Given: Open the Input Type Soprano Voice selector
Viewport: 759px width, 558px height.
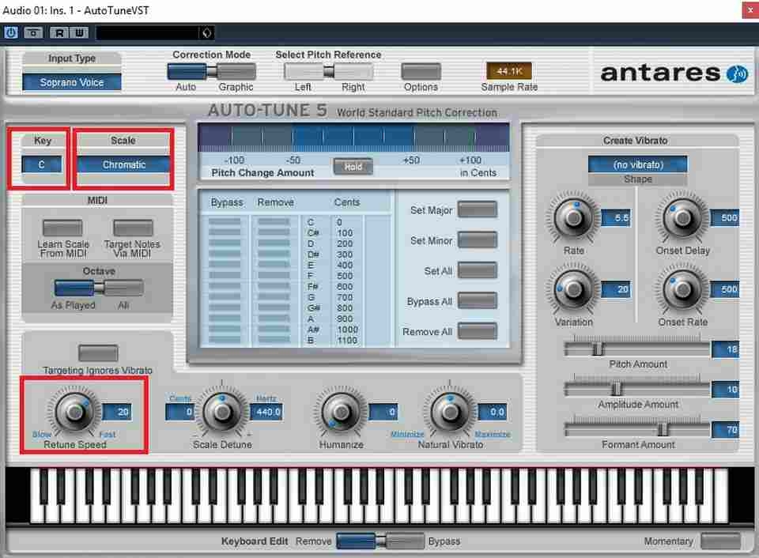Looking at the screenshot, I should 72,82.
